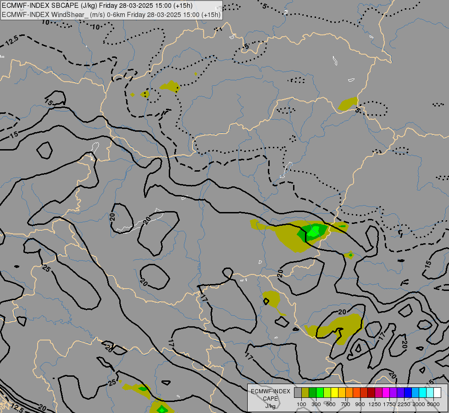This screenshot has height=413, width=449.
Task: Pick the lime yellow-green legend swatch
Action: pyautogui.click(x=327, y=392)
